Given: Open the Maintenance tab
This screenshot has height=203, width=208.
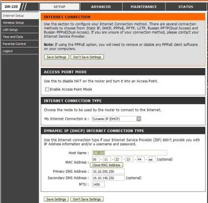Looking at the screenshot, I should [x=144, y=7].
